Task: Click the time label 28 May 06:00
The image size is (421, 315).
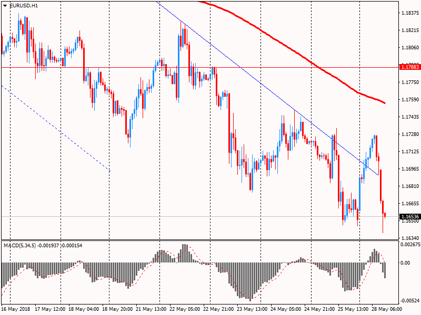Action: (x=387, y=309)
